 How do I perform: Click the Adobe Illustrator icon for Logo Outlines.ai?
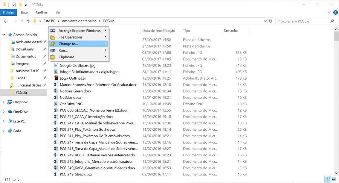click(56, 79)
